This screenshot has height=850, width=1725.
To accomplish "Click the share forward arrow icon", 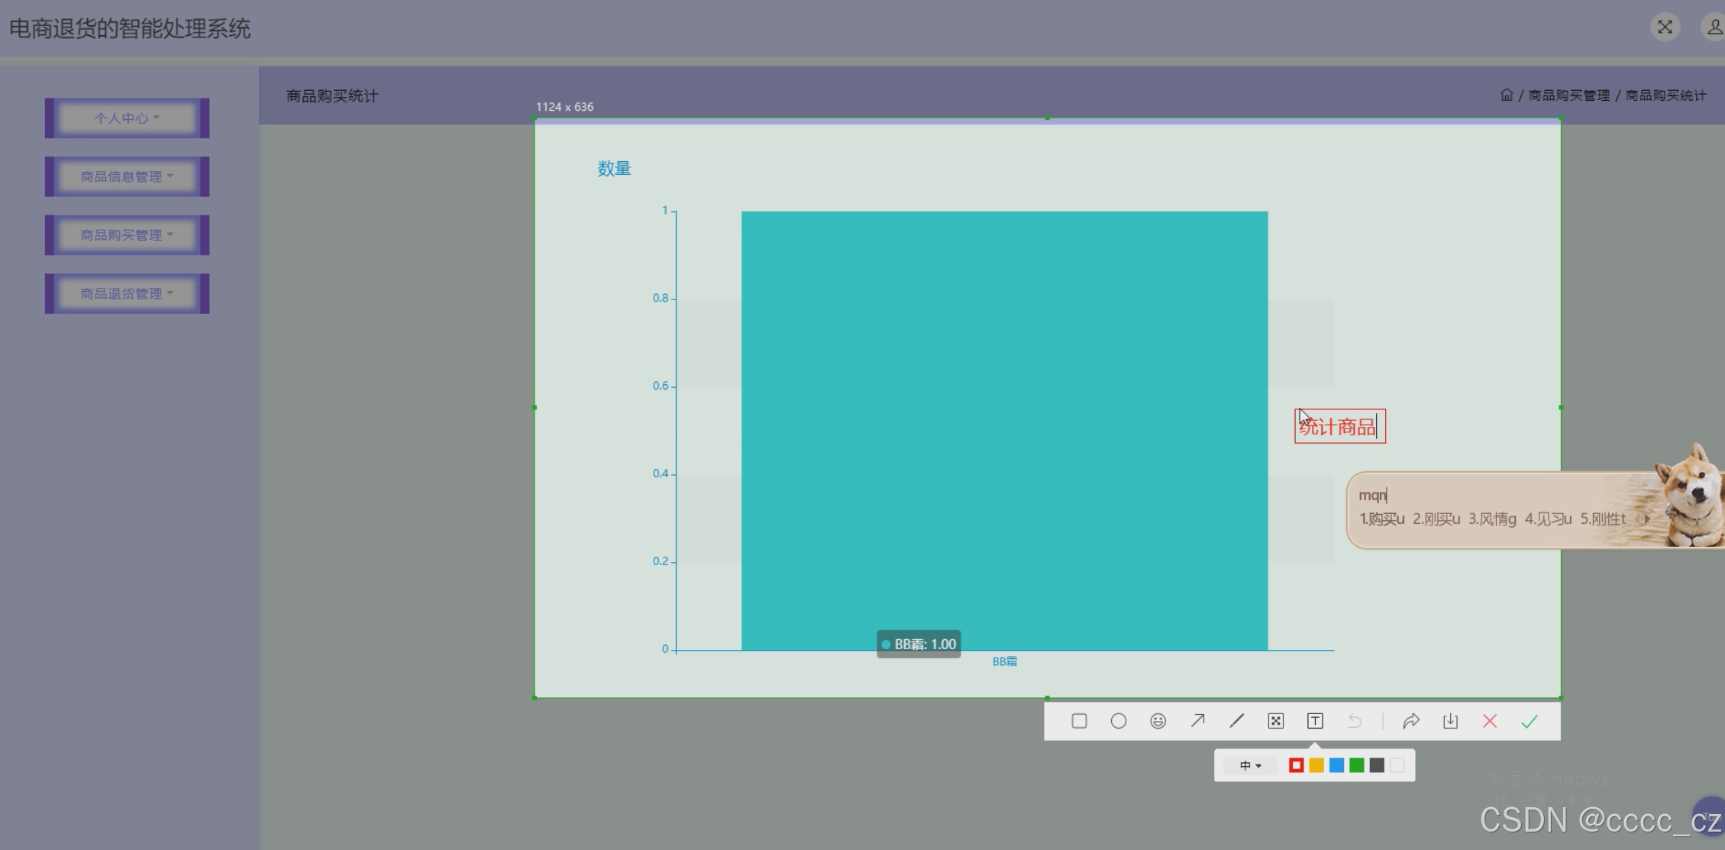I will pyautogui.click(x=1411, y=721).
